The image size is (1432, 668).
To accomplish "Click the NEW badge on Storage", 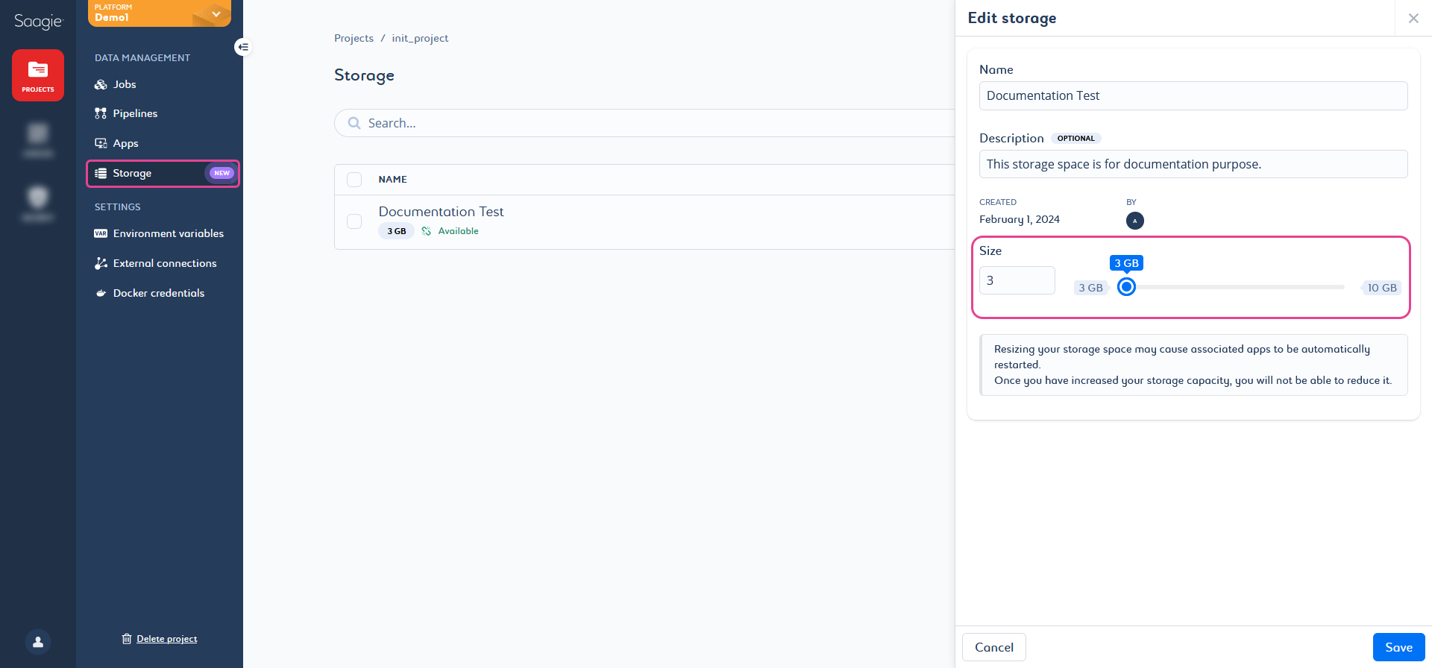I will (222, 173).
